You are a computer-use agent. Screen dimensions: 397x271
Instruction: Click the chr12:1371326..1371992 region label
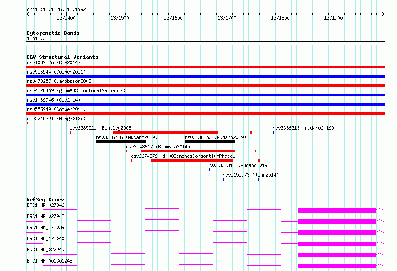[x=56, y=9]
